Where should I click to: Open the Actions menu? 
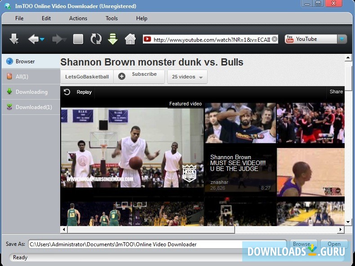[x=78, y=18]
